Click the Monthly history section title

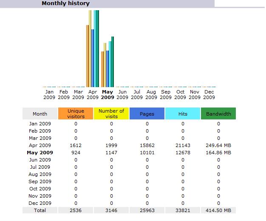(x=65, y=3)
